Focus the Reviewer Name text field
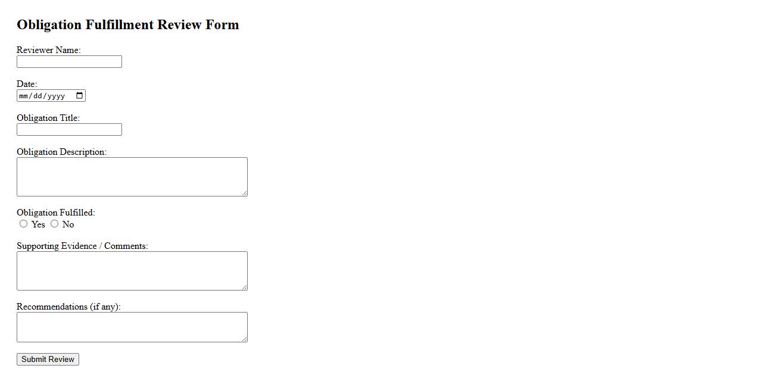Viewport: 761px width, 387px height. click(69, 62)
